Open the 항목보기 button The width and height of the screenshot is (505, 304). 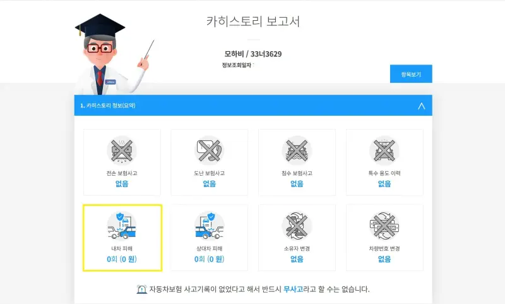(x=411, y=74)
